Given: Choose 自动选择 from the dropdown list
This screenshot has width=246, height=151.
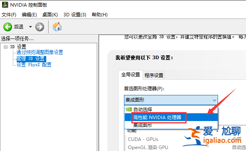Looking at the screenshot, I should click(171, 109).
